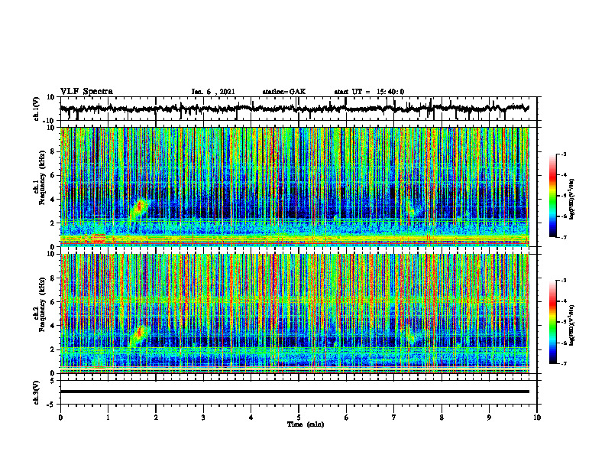
Task: Click the '4' kHz tick on ch.2 spectrogram
Action: pyautogui.click(x=53, y=326)
